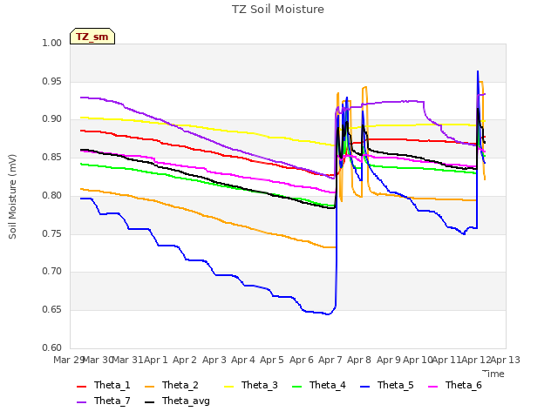Click the Apr 2 date tick label

(x=185, y=360)
